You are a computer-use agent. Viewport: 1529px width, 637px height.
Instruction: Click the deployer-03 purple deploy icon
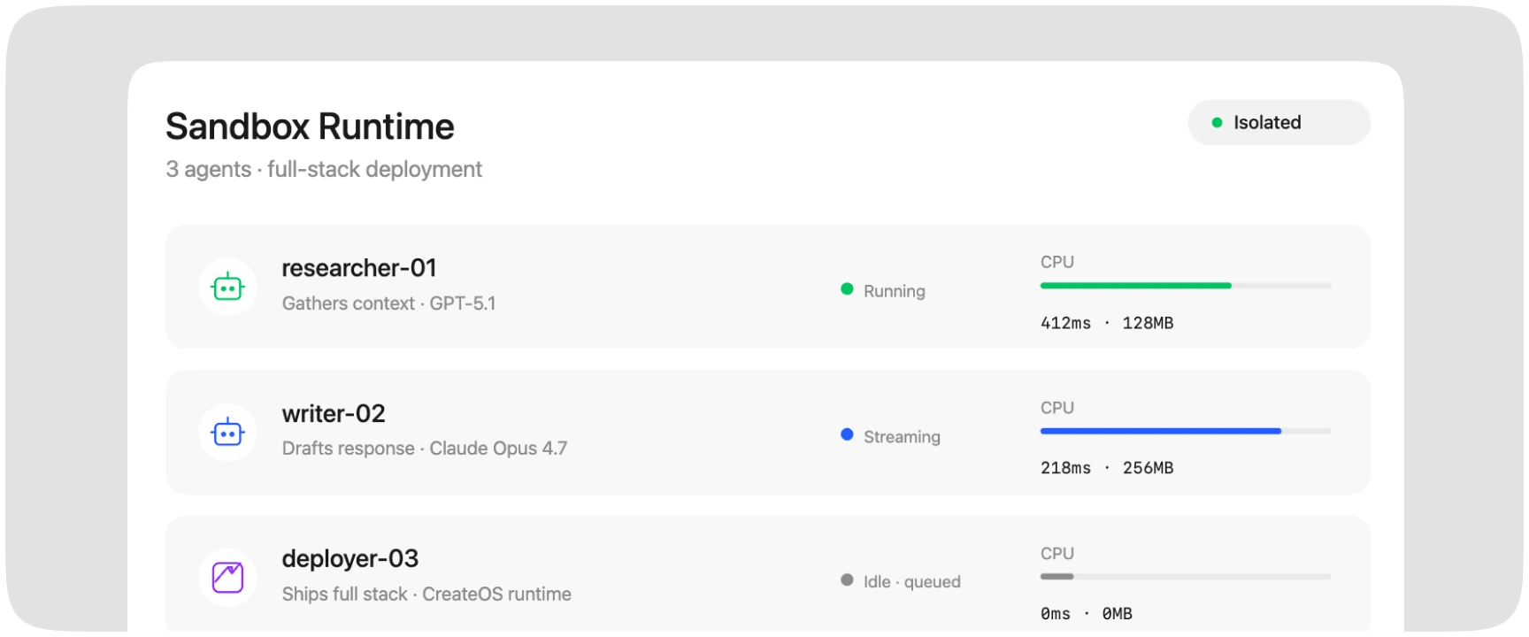(227, 578)
